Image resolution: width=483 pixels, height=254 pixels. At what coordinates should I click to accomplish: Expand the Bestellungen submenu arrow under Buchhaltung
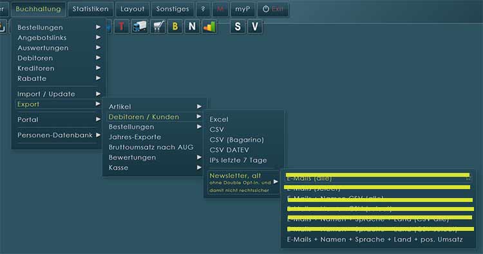pos(98,27)
